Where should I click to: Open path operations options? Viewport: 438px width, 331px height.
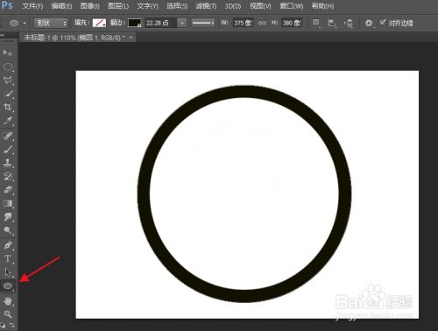tap(315, 23)
